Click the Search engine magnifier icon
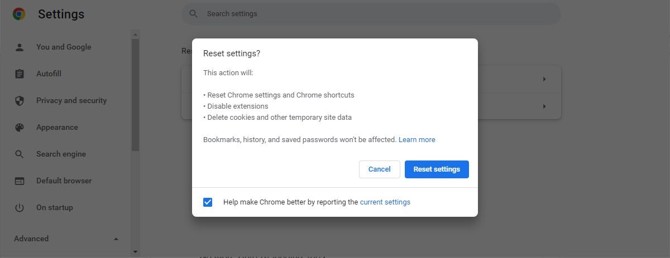 [20, 154]
